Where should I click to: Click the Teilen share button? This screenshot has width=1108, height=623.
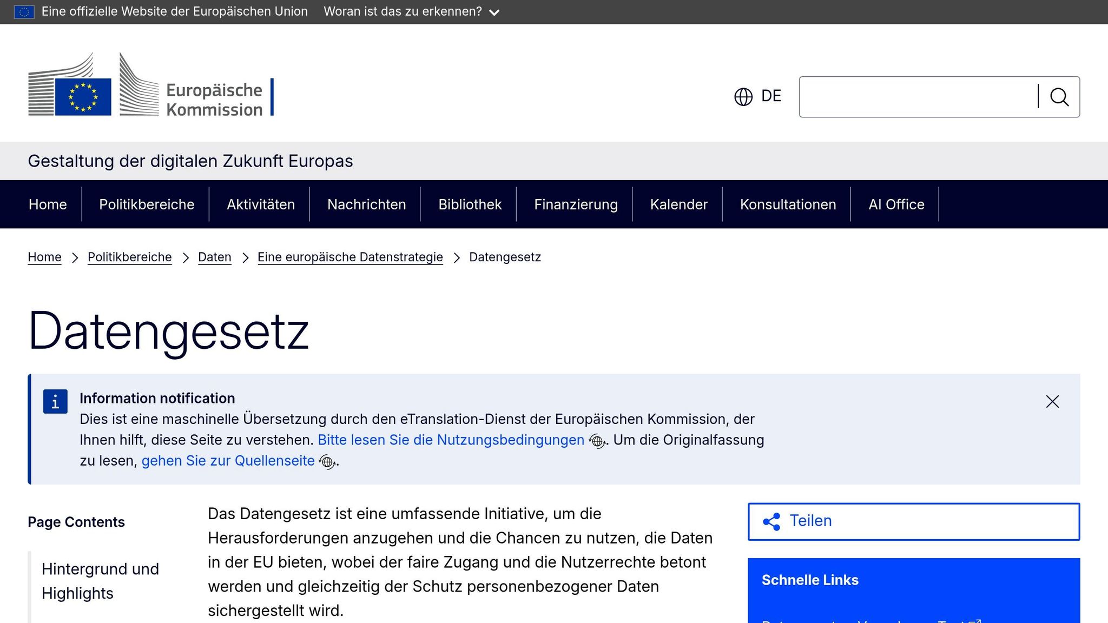[x=914, y=521]
